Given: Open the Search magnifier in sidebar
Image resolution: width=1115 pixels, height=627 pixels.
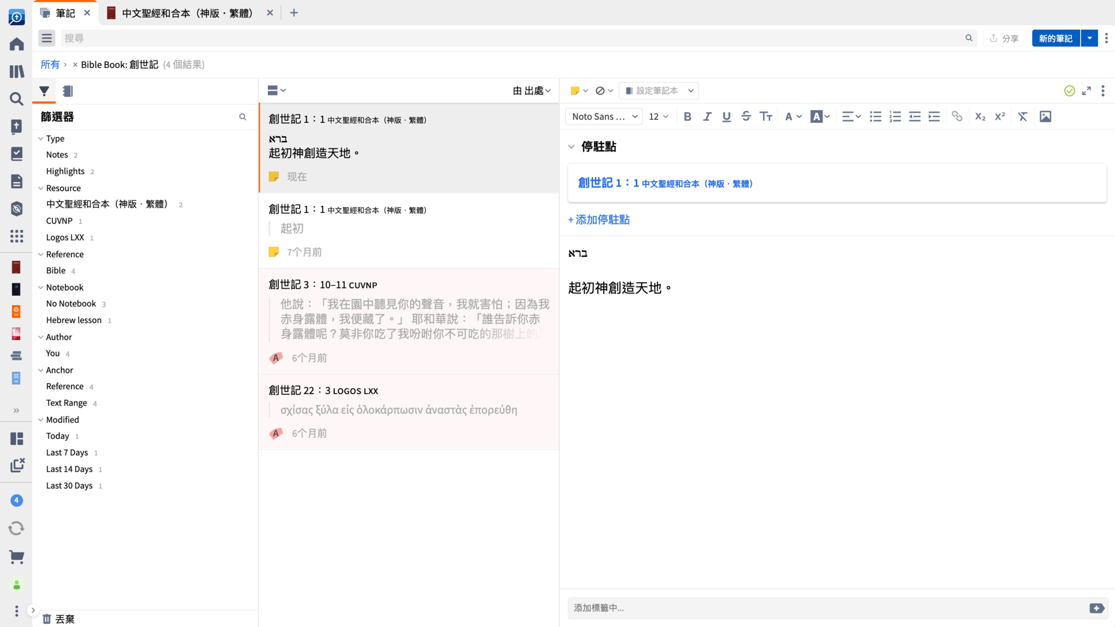Looking at the screenshot, I should pyautogui.click(x=17, y=99).
